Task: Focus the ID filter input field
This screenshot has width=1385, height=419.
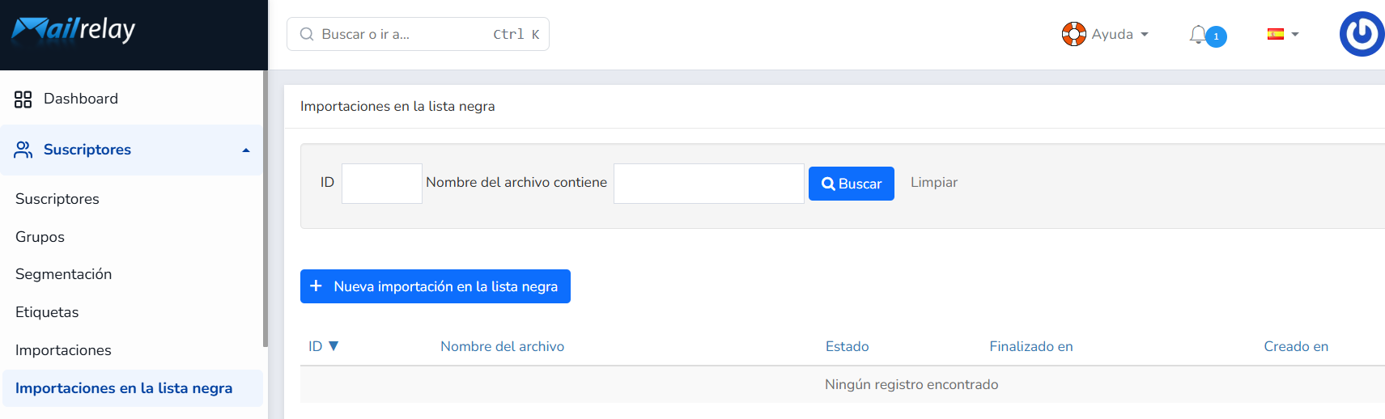Action: (x=382, y=184)
